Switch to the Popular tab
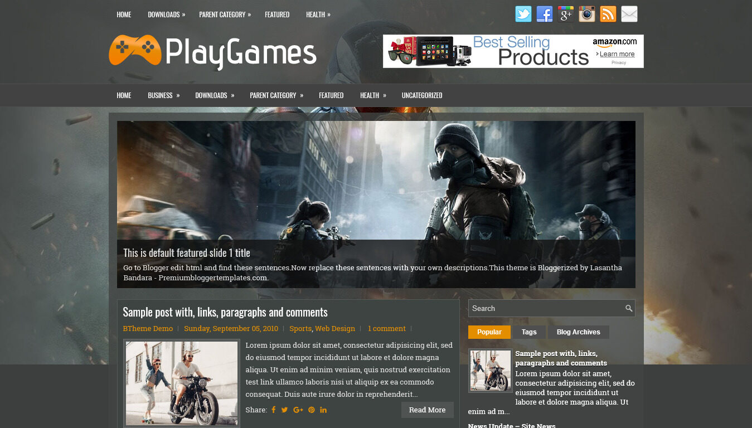 (489, 332)
